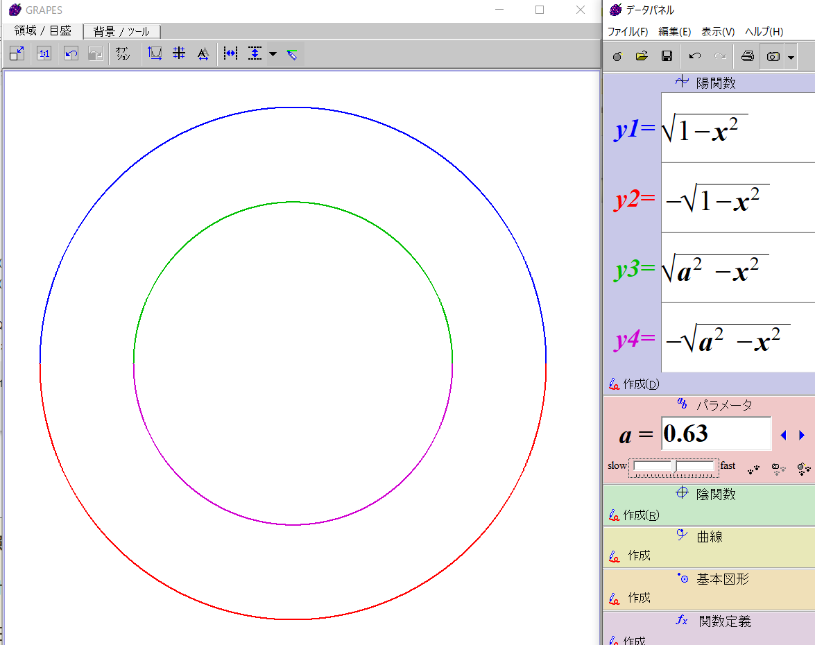Open dropdown arrow next to vertical stretch icon
Viewport: 815px width, 645px height.
(273, 54)
